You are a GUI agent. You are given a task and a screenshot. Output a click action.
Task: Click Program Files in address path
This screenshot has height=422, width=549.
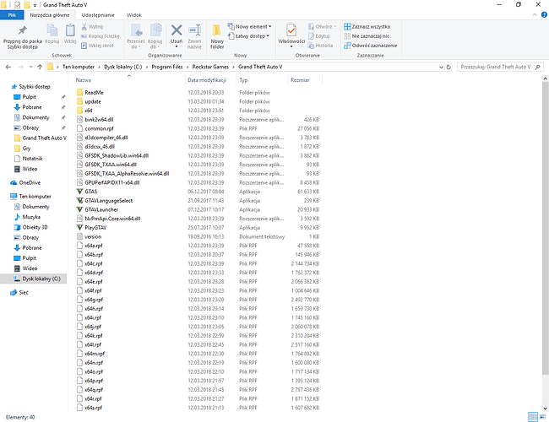click(x=167, y=67)
